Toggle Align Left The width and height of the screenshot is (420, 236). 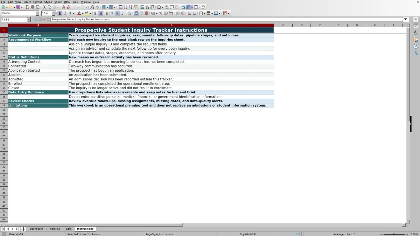tap(96, 13)
